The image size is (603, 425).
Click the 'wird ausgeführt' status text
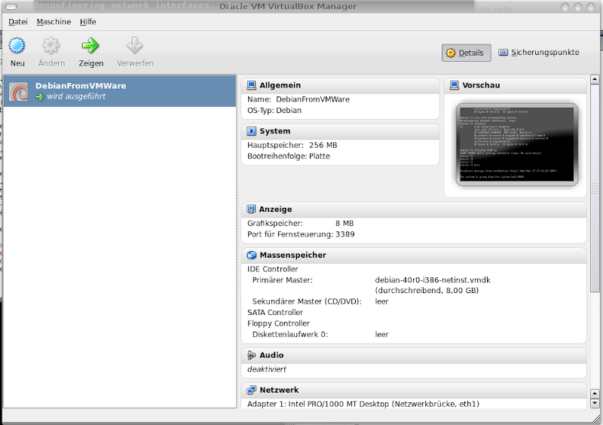click(76, 96)
